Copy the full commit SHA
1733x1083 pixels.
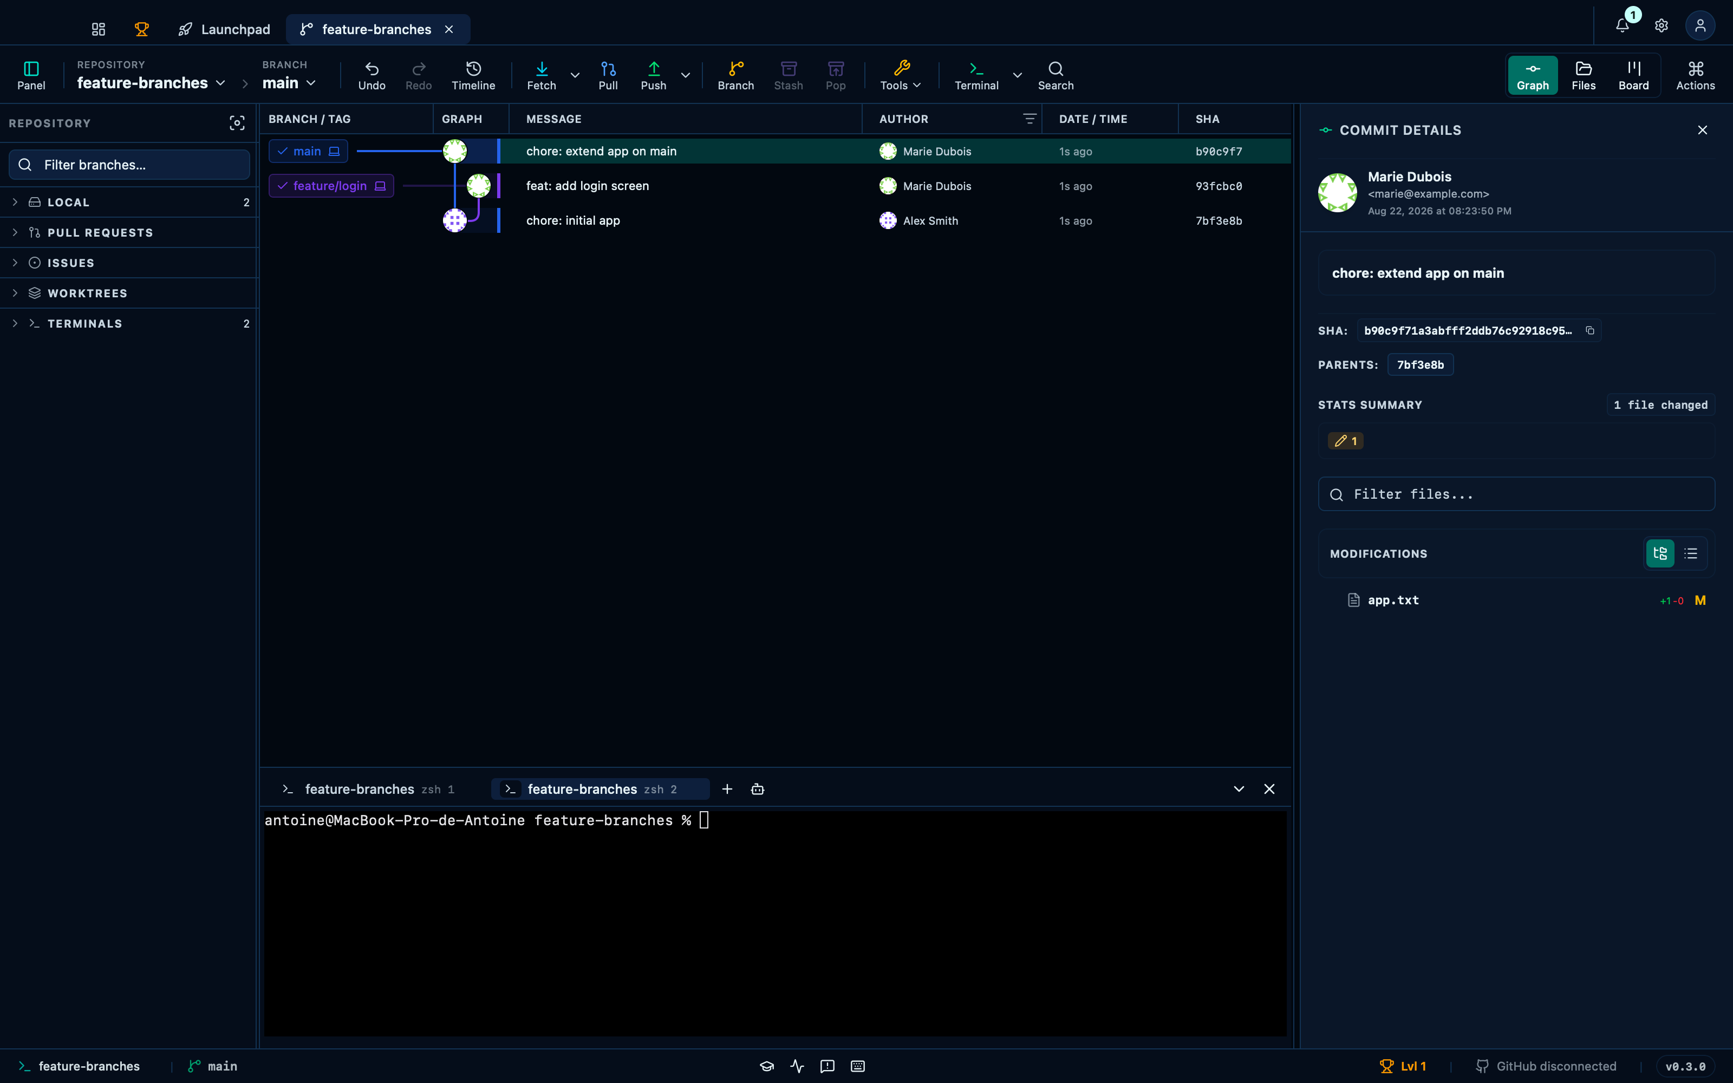[1590, 330]
